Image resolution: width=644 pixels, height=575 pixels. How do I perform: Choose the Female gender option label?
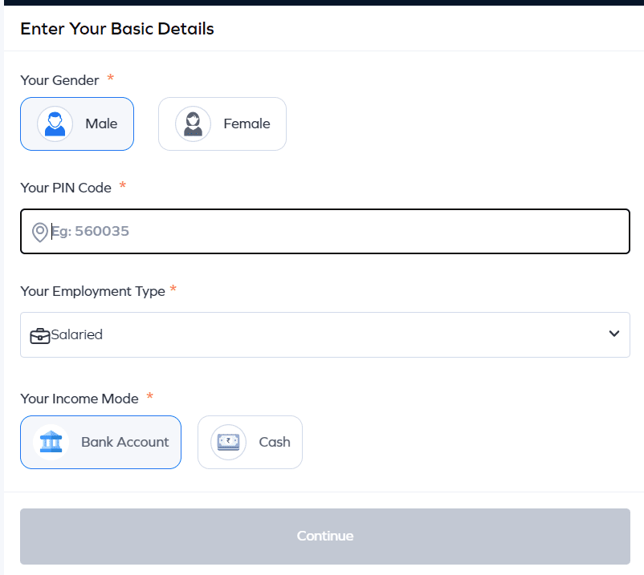tap(247, 124)
